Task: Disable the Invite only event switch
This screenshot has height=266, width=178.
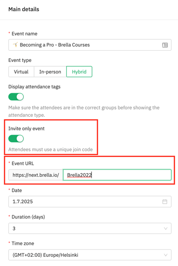Action: point(16,139)
